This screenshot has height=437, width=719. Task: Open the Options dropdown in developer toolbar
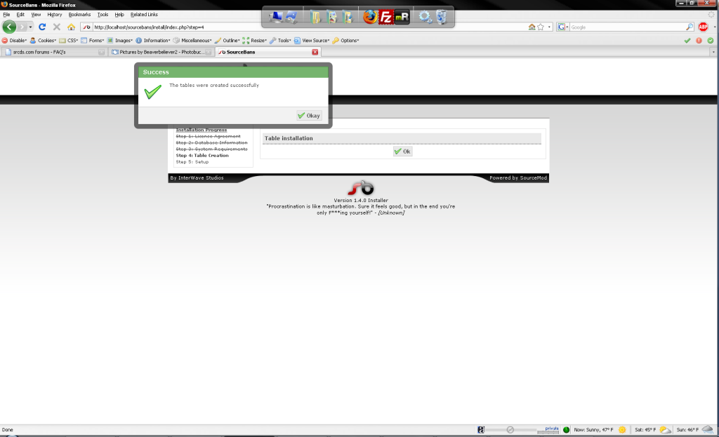(345, 40)
